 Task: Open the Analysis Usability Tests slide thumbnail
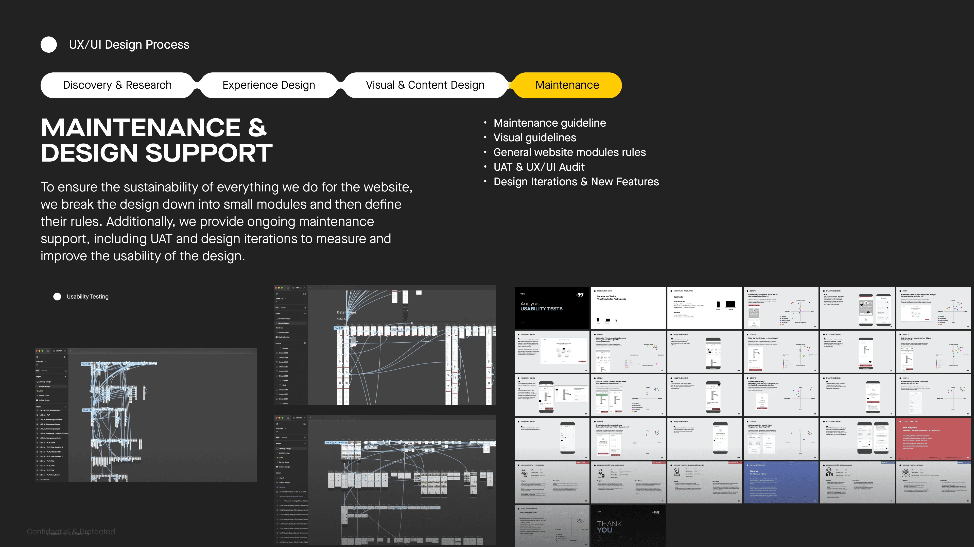click(552, 308)
